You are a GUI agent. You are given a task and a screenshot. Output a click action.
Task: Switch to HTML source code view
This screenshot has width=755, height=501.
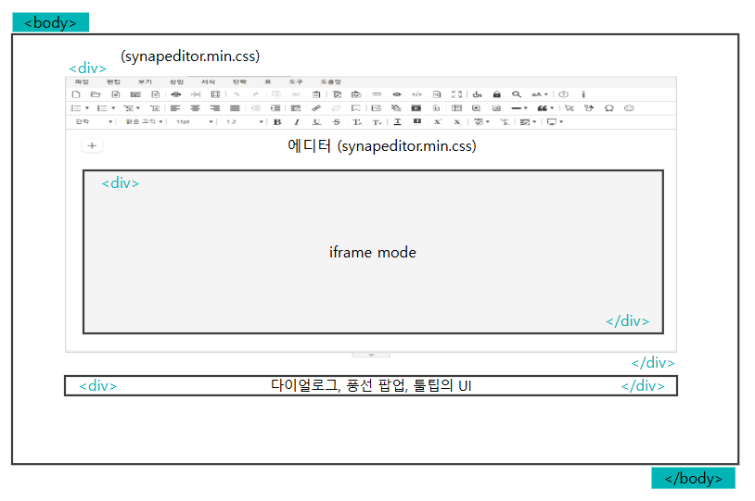click(x=416, y=94)
